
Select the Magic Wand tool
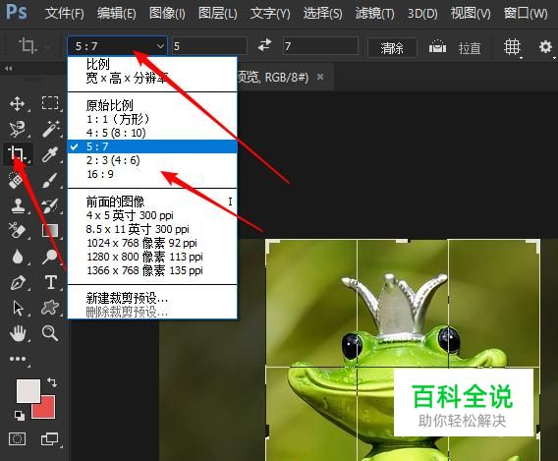(50, 129)
